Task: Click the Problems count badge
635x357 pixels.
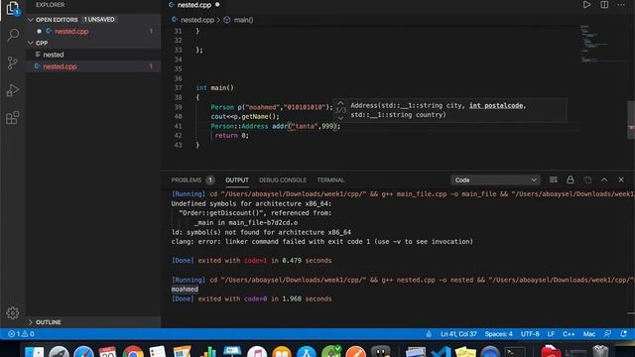Action: pos(210,180)
